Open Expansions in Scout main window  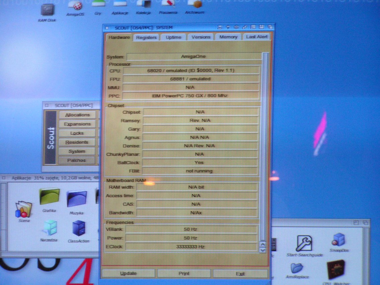(77, 124)
